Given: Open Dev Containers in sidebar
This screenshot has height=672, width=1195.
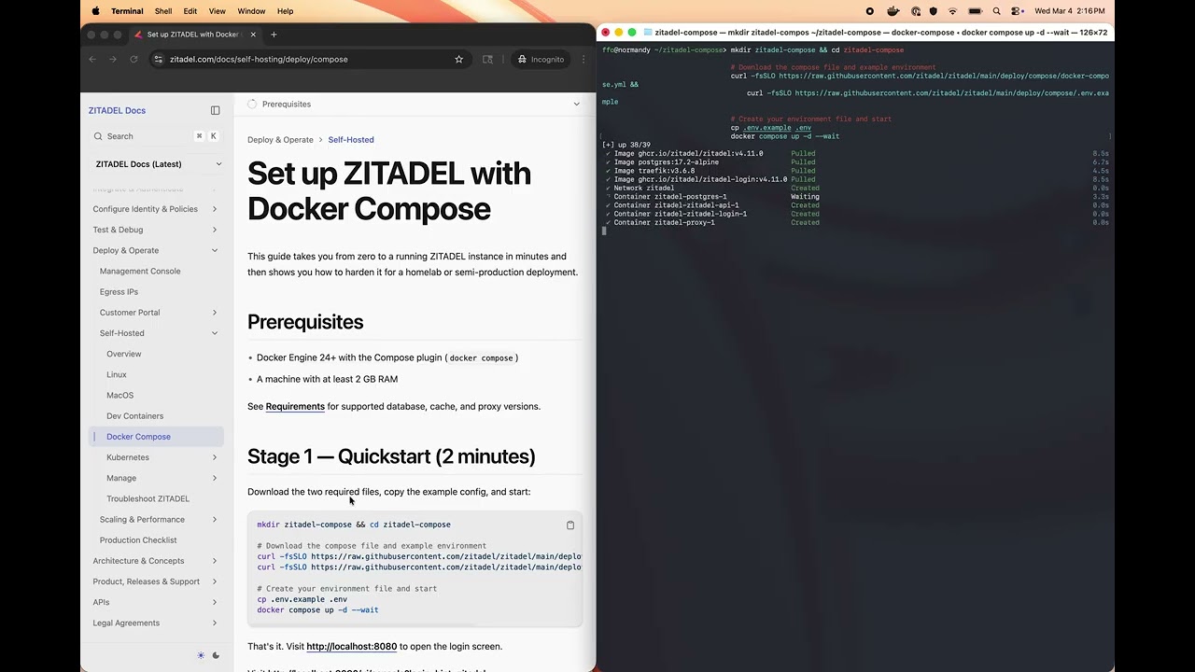Looking at the screenshot, I should click(x=135, y=416).
